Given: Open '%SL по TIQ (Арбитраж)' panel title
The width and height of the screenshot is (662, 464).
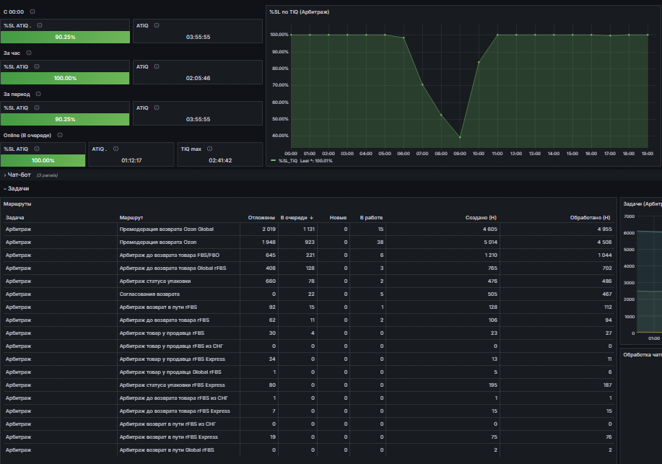Looking at the screenshot, I should coord(300,12).
